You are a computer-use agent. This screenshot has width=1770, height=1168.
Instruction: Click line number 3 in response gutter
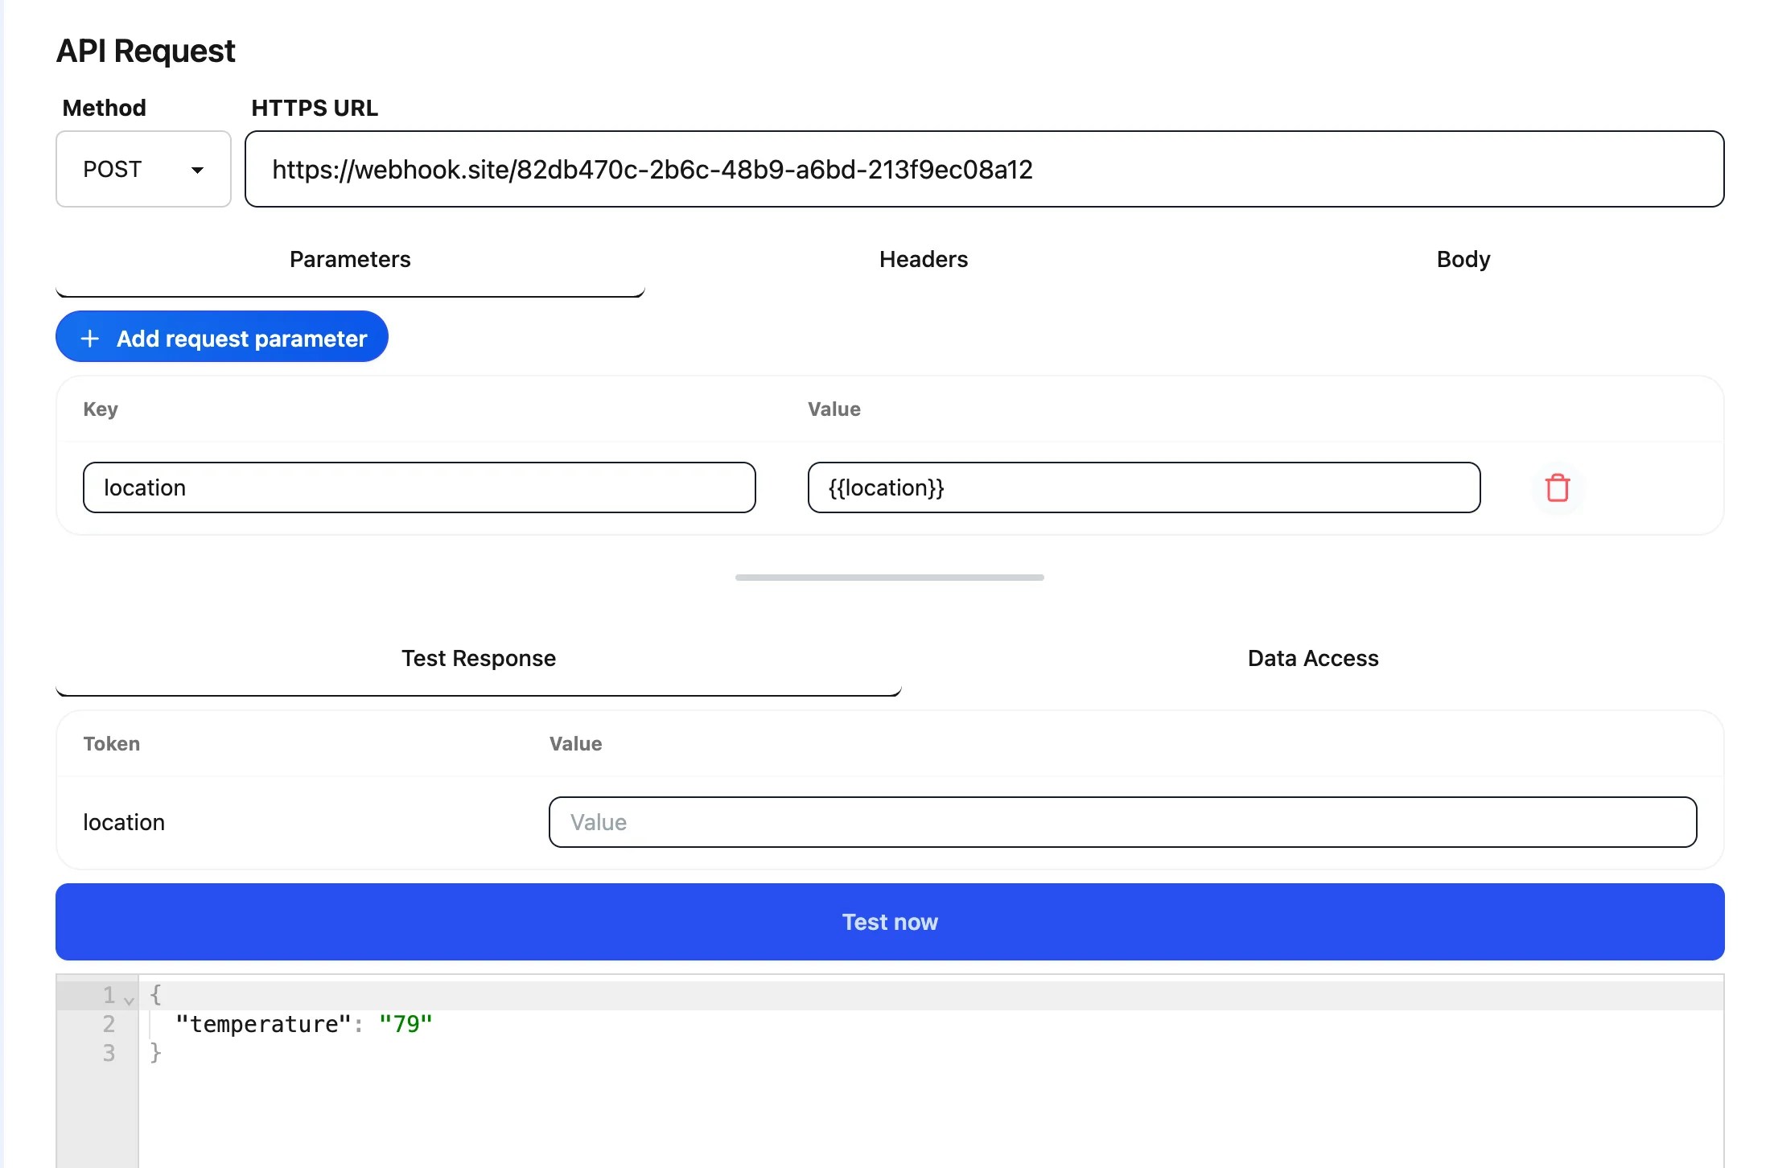109,1053
